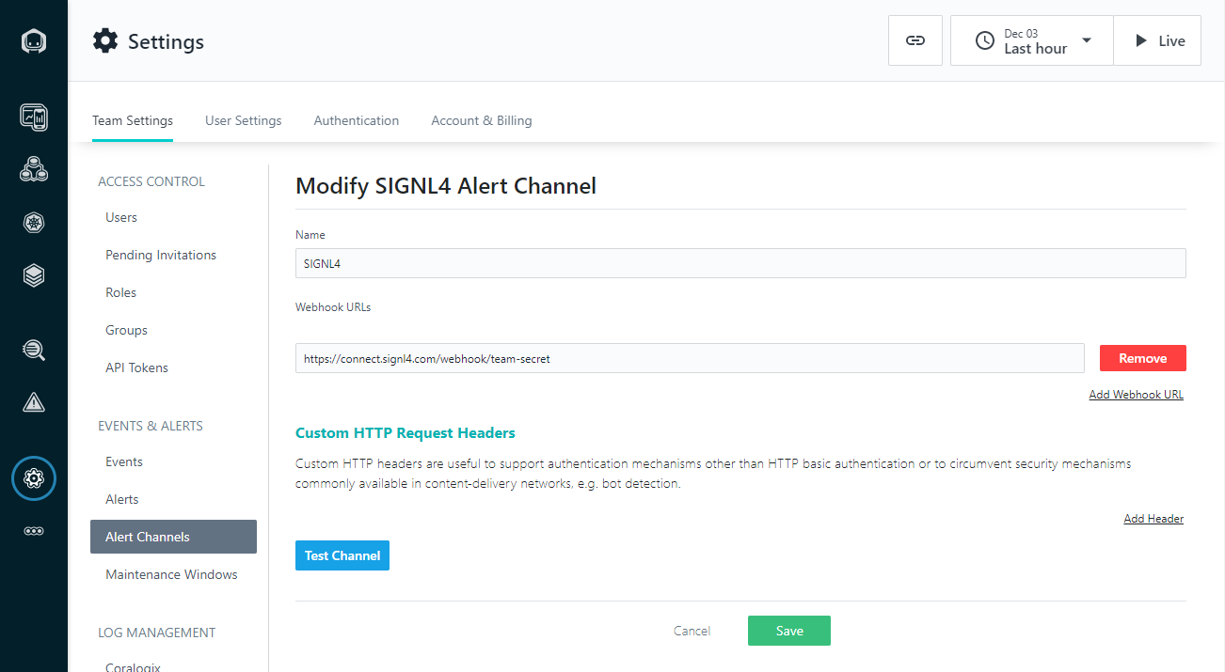The image size is (1225, 672).
Task: Click the Test Channel button
Action: click(342, 555)
